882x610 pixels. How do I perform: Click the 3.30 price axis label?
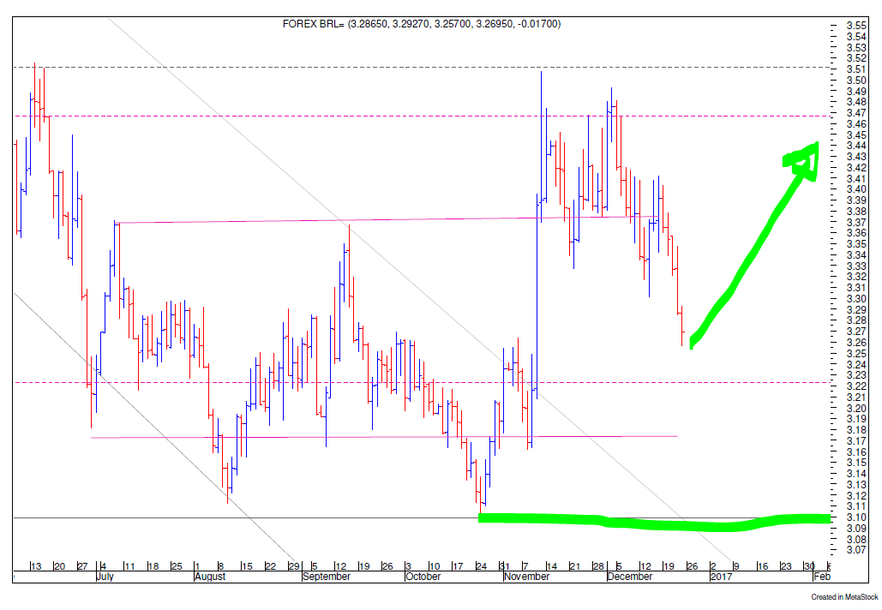[856, 299]
